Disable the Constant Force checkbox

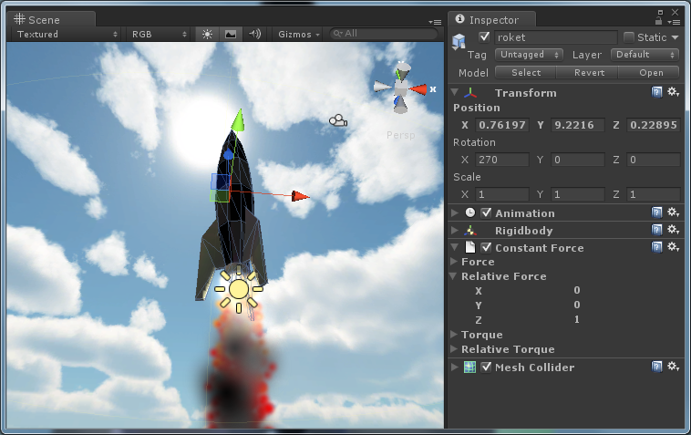tap(486, 248)
